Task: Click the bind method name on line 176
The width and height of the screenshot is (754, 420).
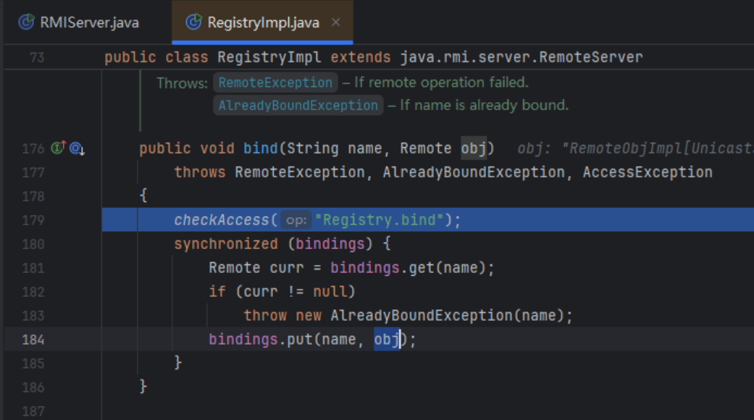Action: 260,148
